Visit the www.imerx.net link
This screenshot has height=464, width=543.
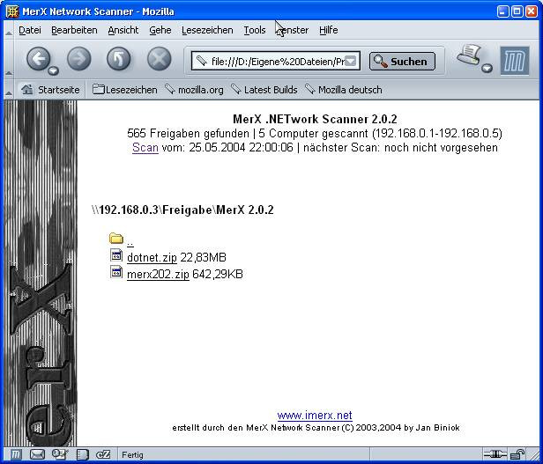[315, 415]
